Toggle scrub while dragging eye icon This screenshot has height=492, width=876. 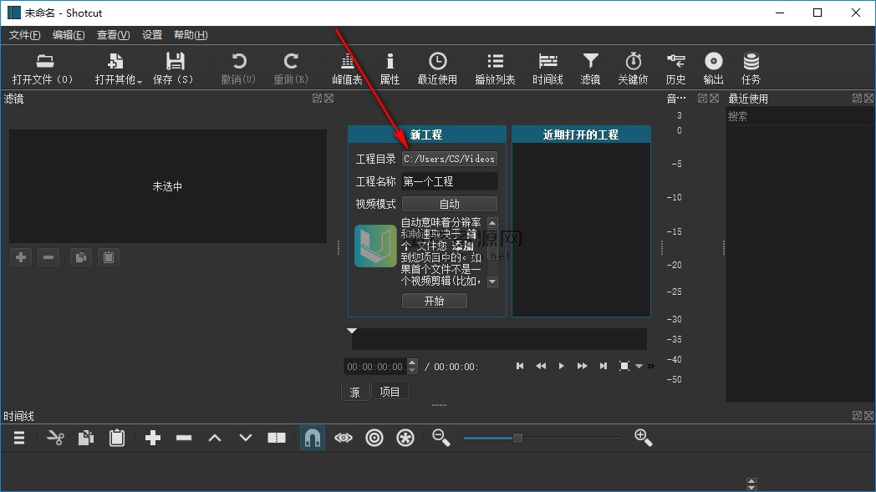pyautogui.click(x=344, y=439)
